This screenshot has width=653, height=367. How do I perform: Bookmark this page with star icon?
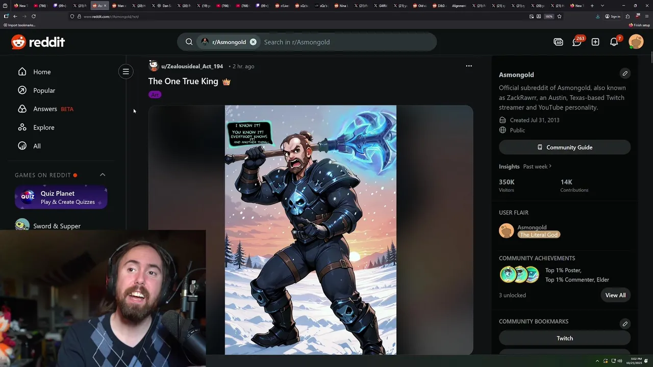pos(559,16)
